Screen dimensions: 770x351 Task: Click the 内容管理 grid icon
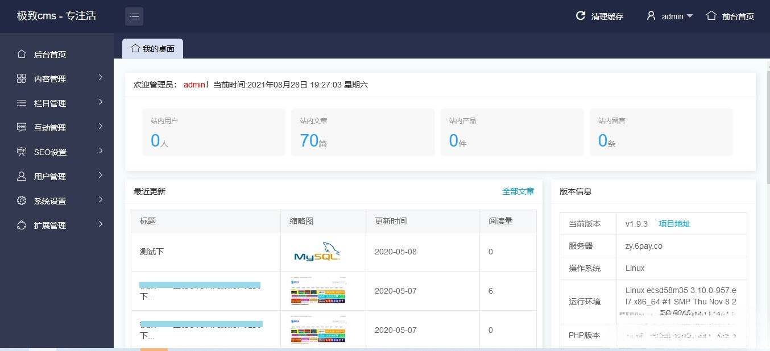21,78
